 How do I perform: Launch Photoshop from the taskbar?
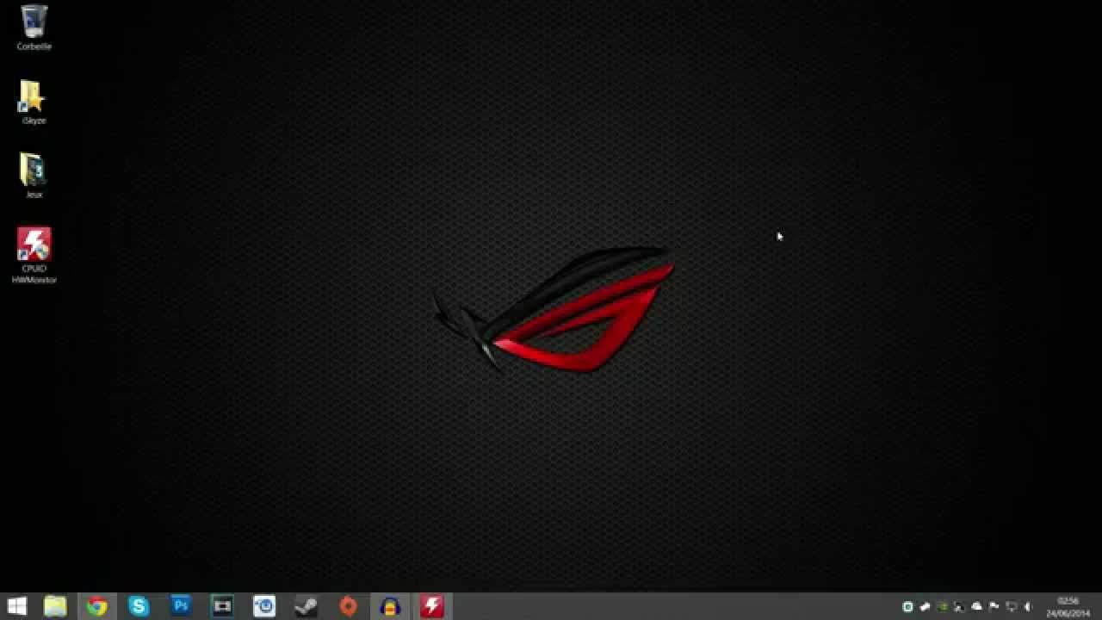tap(181, 606)
